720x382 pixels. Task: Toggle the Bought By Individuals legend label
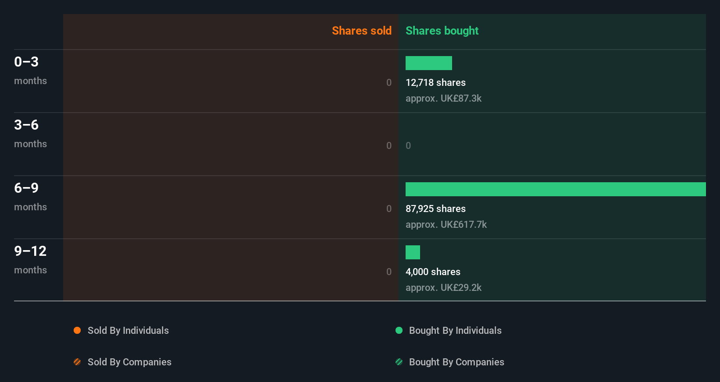(x=455, y=331)
